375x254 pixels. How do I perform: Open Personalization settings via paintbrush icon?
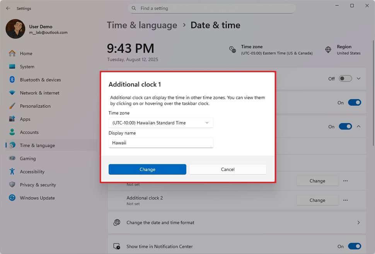12,106
